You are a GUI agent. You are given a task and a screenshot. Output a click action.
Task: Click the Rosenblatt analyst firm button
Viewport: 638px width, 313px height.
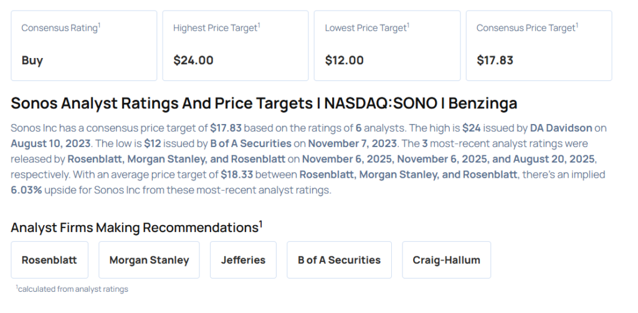tap(49, 260)
